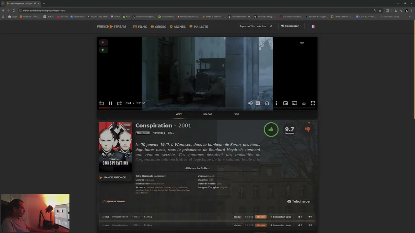The image size is (415, 233).
Task: Click the red dot player button
Action: [103, 42]
